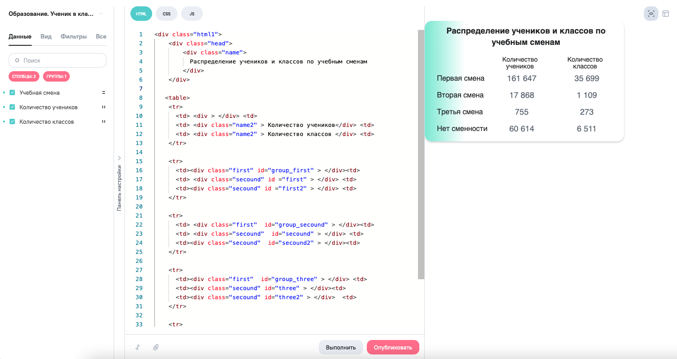Click the Первая смена row label

click(461, 78)
